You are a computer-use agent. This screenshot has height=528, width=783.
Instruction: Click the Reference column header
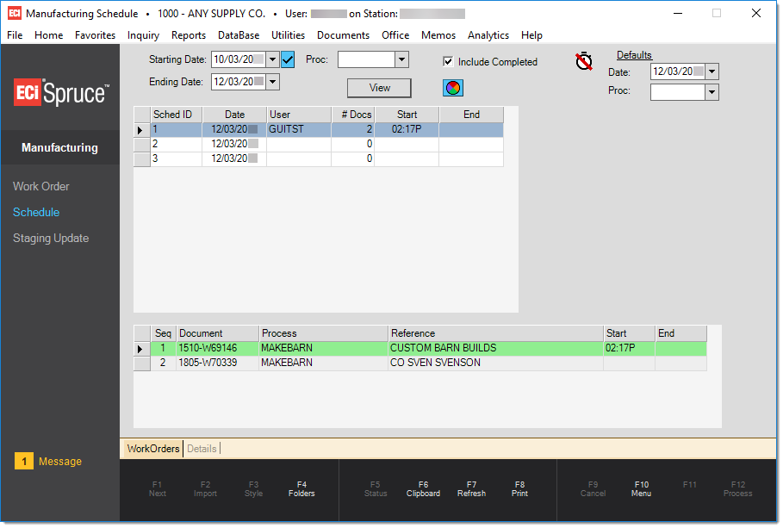pos(496,333)
